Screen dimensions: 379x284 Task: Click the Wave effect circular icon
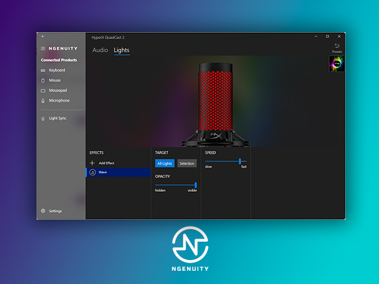pyautogui.click(x=93, y=172)
